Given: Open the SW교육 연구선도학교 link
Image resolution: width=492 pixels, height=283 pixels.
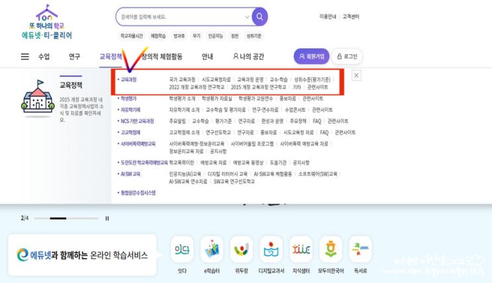Looking at the screenshot, I should 234,181.
